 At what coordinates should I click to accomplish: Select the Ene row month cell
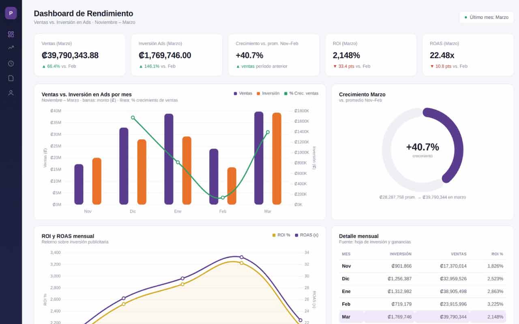(x=346, y=291)
